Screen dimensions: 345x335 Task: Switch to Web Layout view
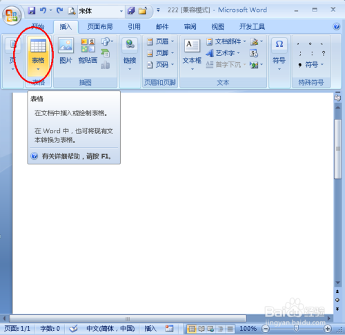[x=210, y=329]
